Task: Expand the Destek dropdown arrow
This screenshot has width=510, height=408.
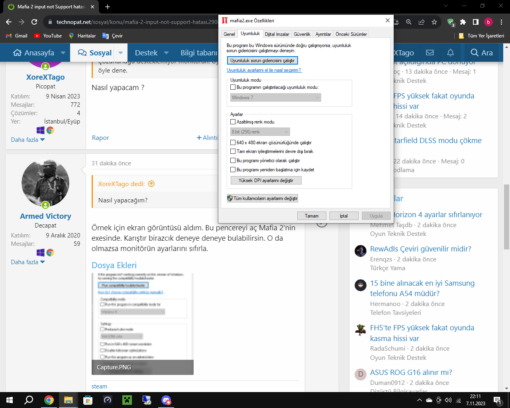Action: (x=167, y=53)
